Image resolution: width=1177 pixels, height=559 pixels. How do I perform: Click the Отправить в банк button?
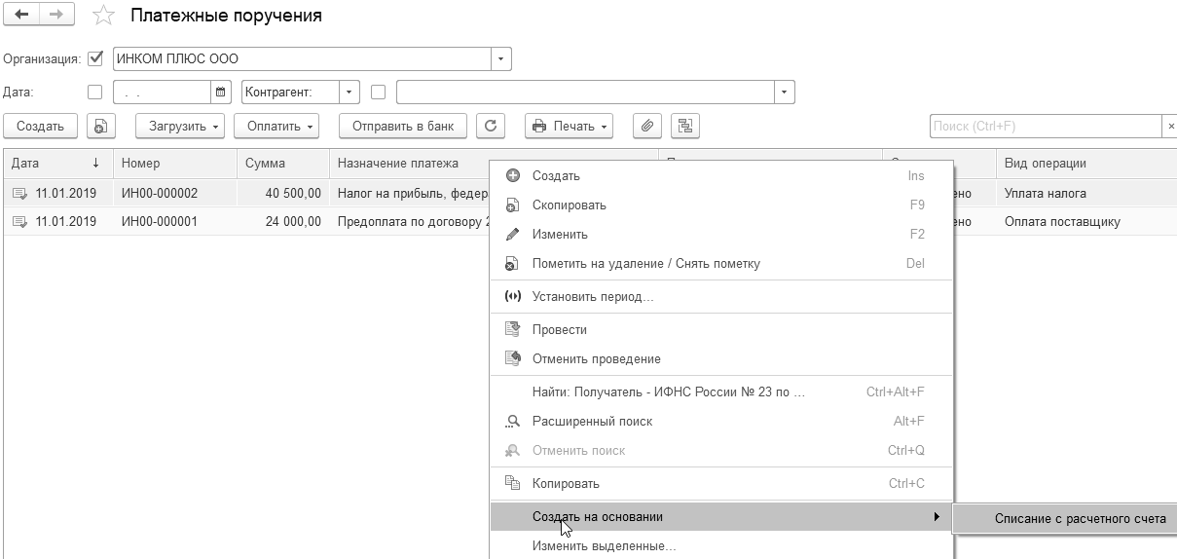(403, 126)
